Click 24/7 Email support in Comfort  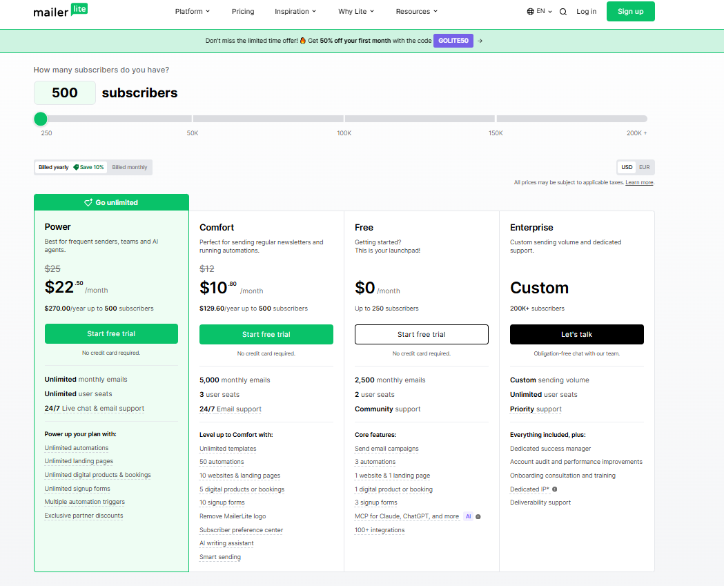tap(231, 409)
